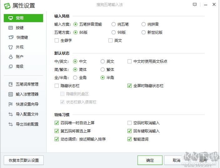220x168 pixels.
Task: Toggle 全屏时隐藏状态栏 checkbox
Action: [x=129, y=86]
